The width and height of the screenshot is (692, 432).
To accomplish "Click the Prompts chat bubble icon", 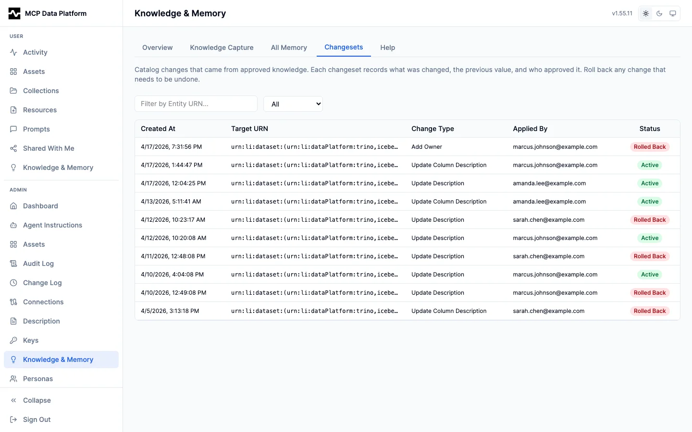I will tap(13, 129).
